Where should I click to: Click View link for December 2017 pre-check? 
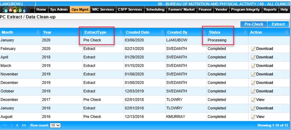260,100
